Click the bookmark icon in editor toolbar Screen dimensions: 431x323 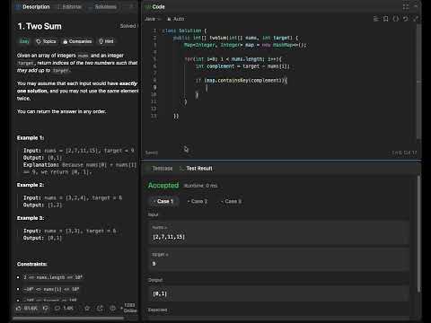pos(386,19)
